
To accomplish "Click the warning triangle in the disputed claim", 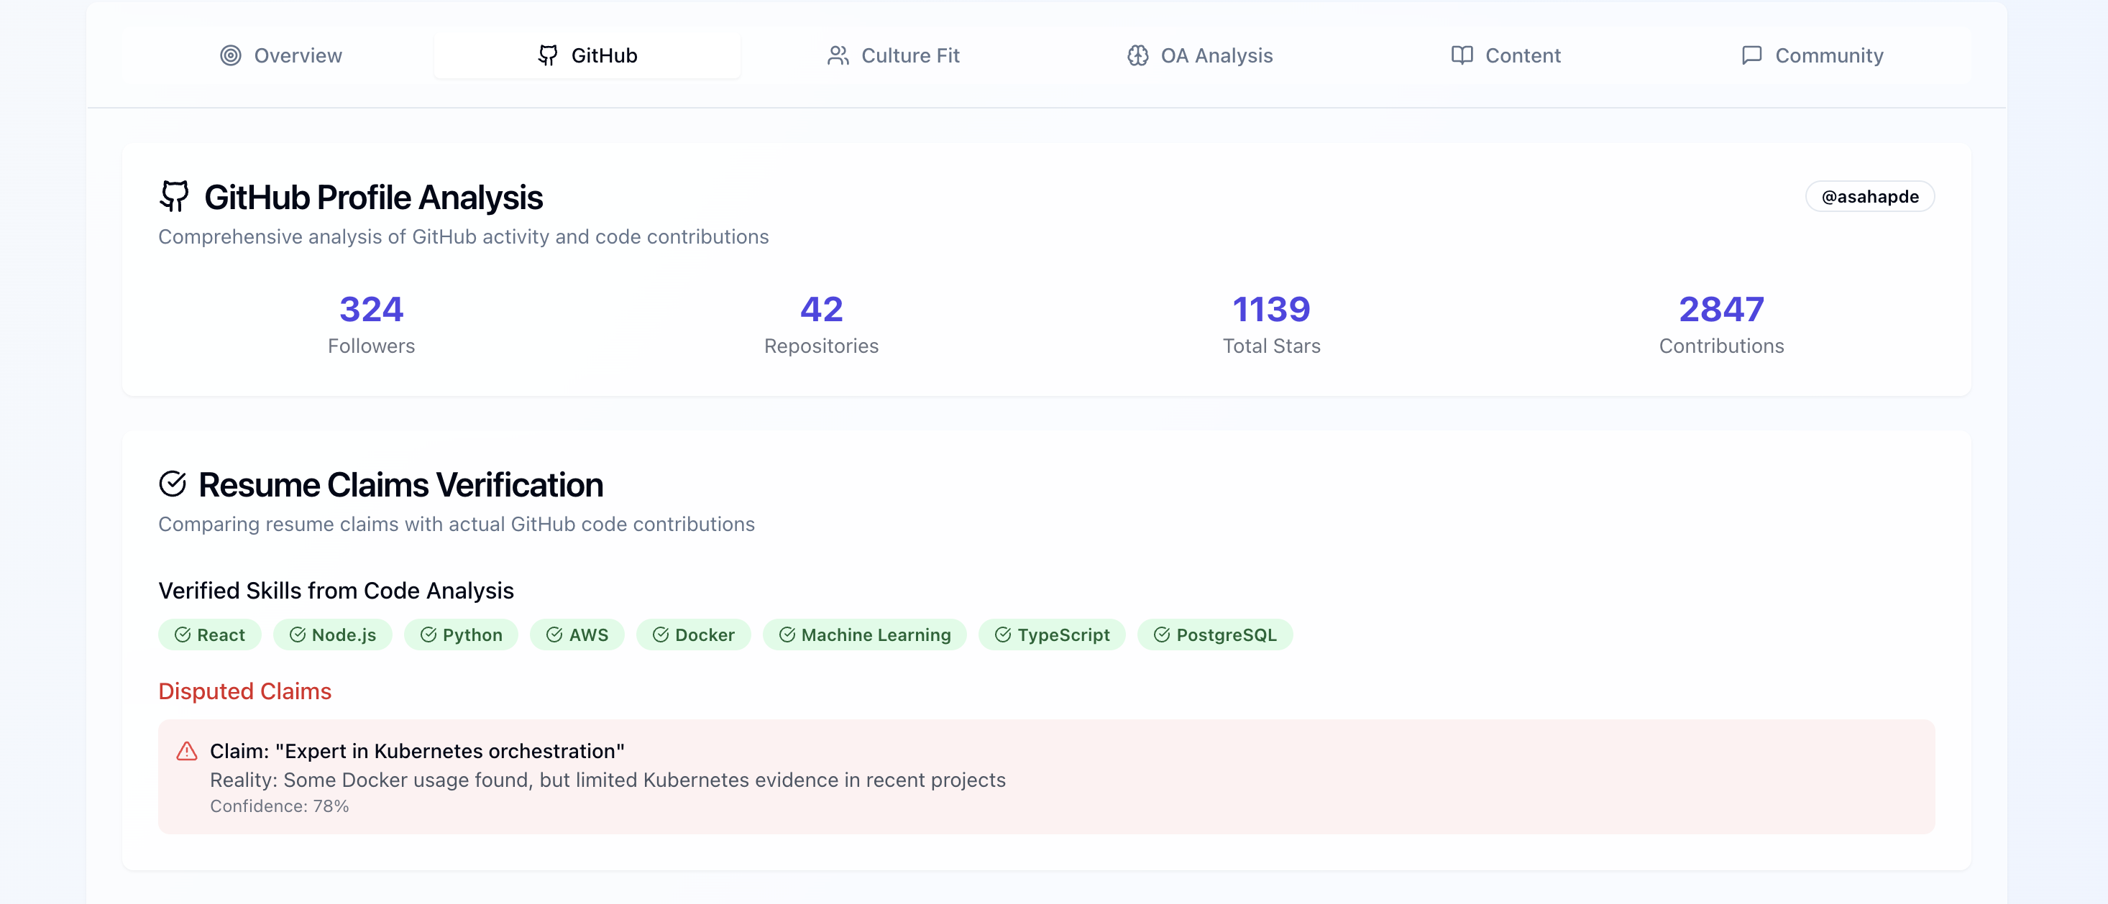I will point(187,751).
